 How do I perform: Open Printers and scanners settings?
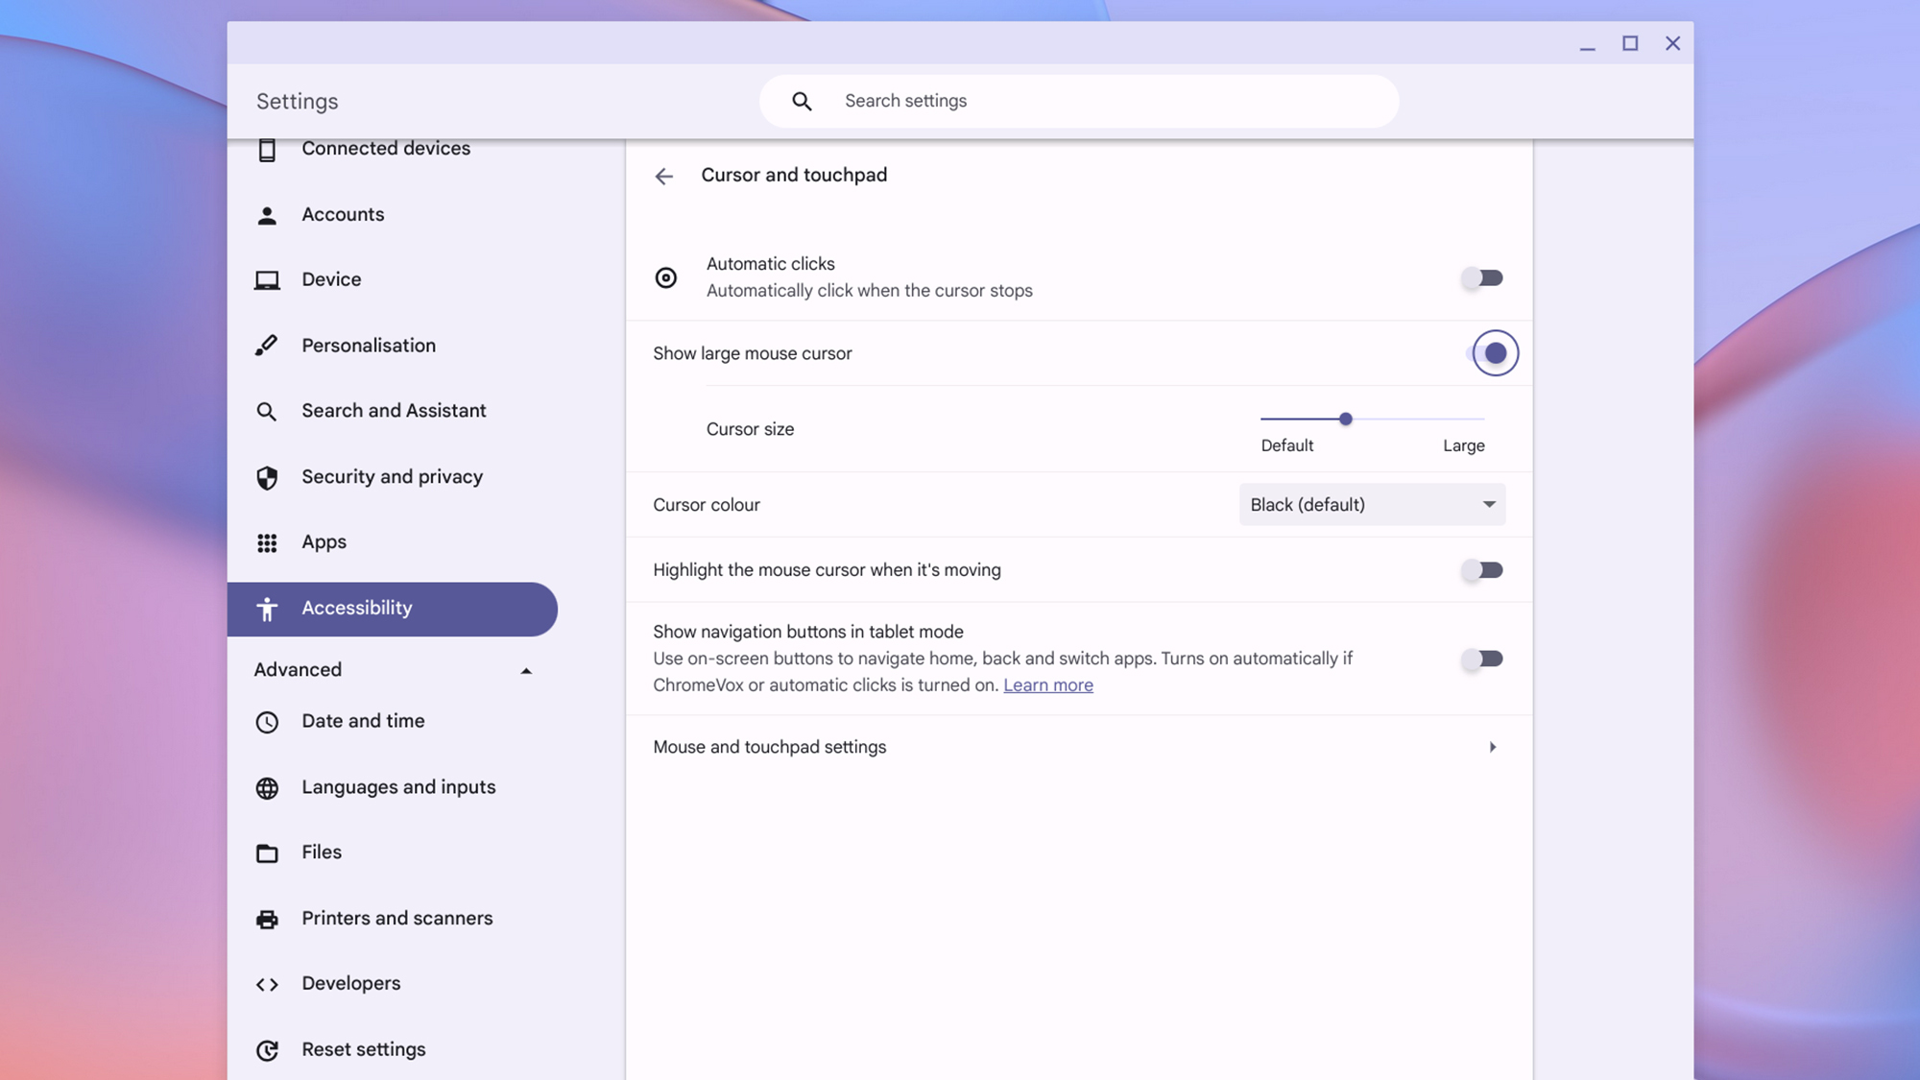click(x=396, y=919)
